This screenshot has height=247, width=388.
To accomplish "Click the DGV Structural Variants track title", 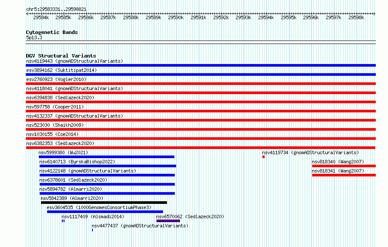I will 61,56.
